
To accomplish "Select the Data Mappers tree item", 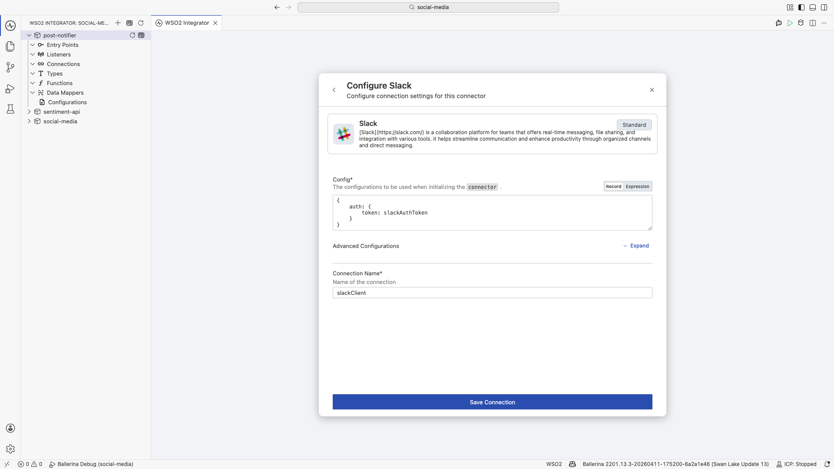I will [x=65, y=92].
